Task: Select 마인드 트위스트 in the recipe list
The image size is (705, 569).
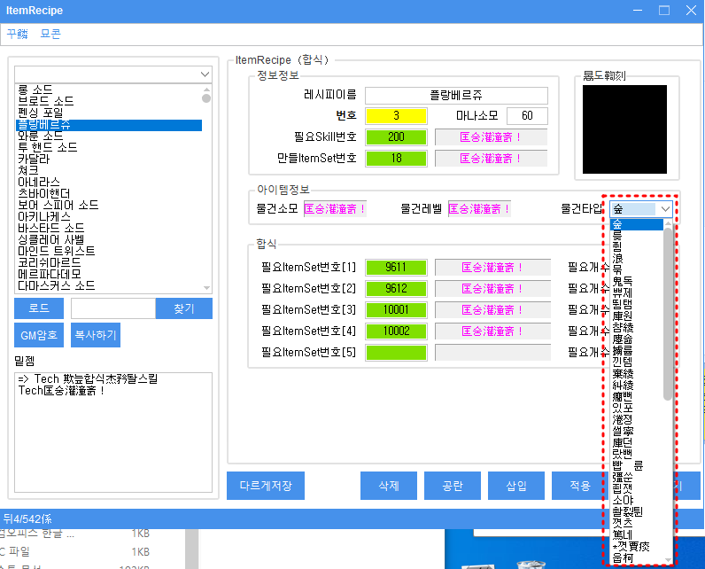Action: (x=56, y=251)
